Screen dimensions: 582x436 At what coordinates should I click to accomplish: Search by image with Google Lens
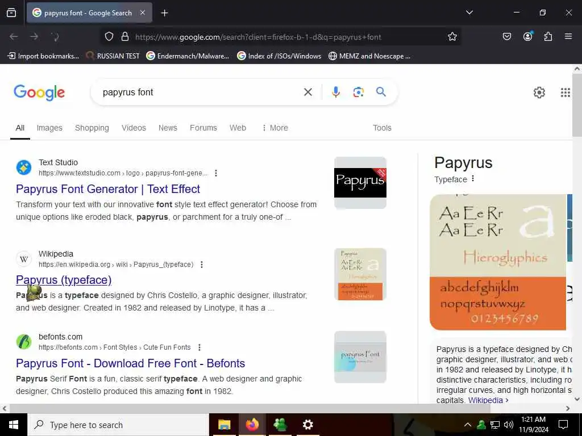tap(358, 92)
